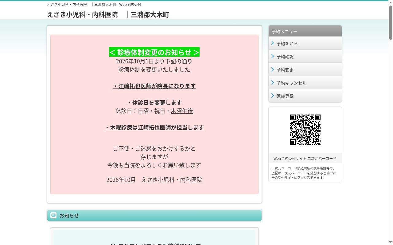Click chevron arrow beside 予約をとる
393x245 pixels.
point(273,43)
